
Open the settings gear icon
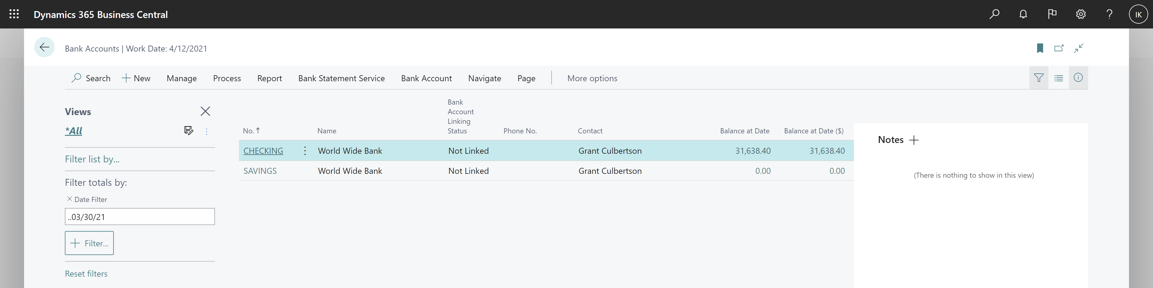1081,14
